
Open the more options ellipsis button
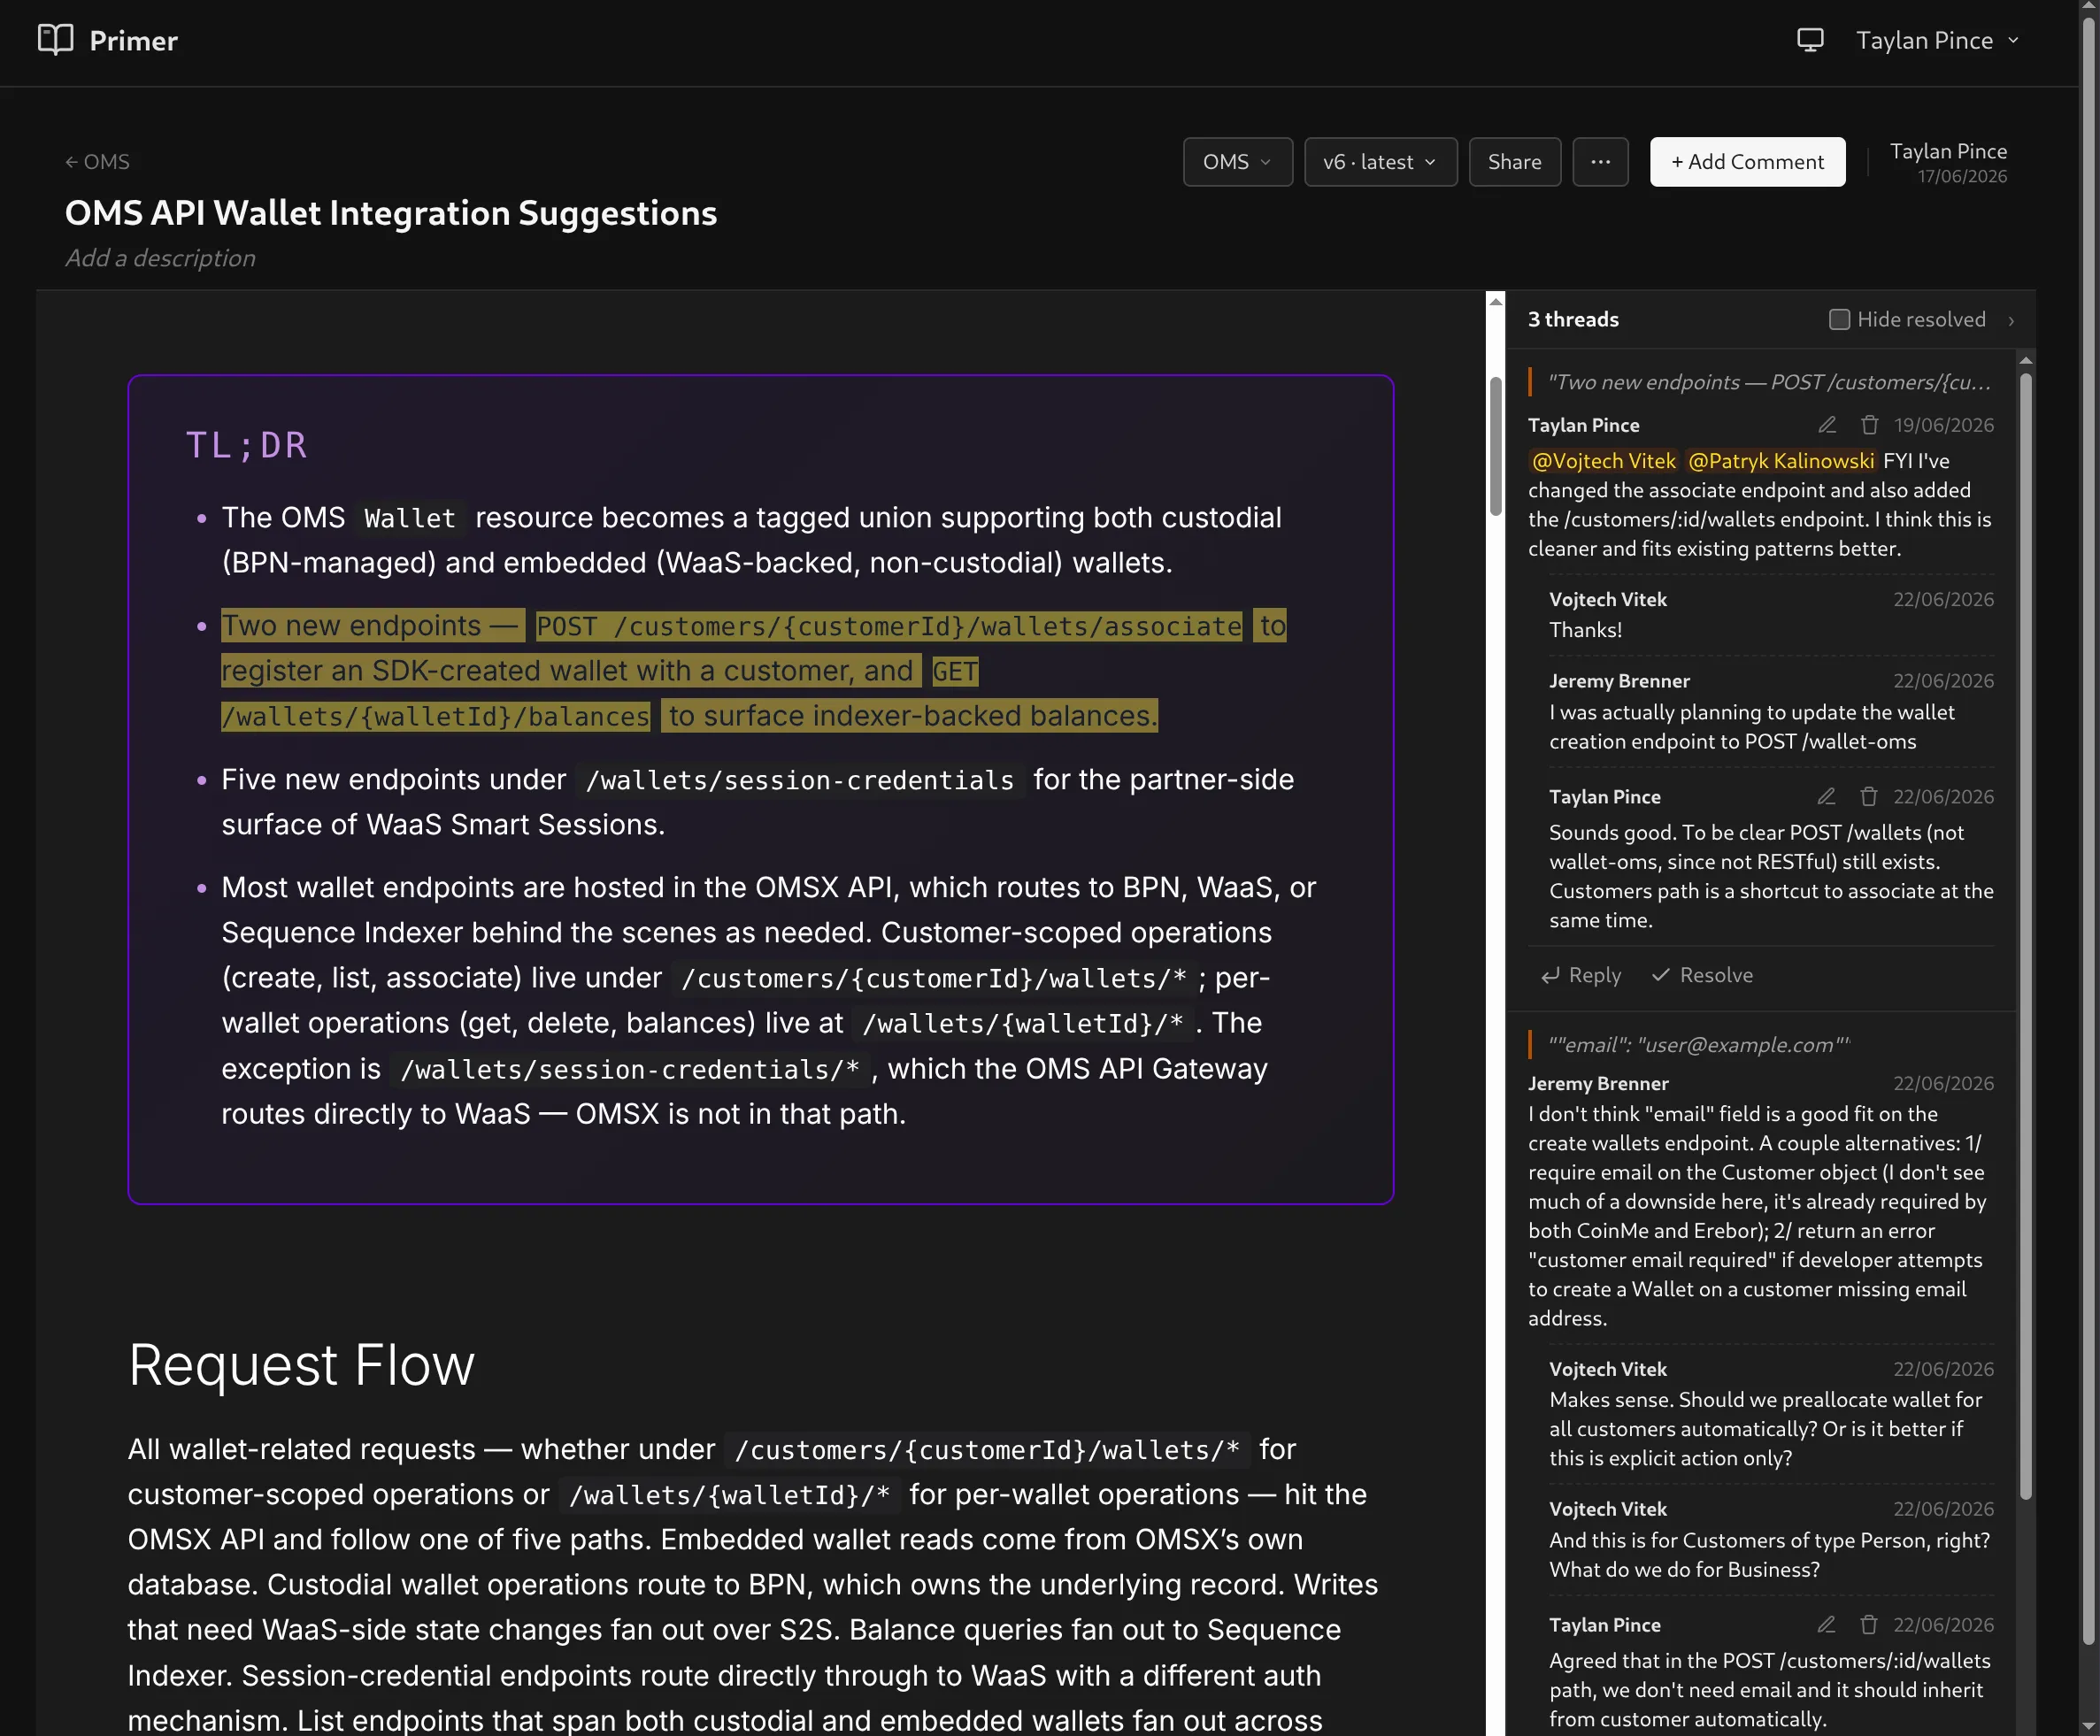[x=1600, y=162]
